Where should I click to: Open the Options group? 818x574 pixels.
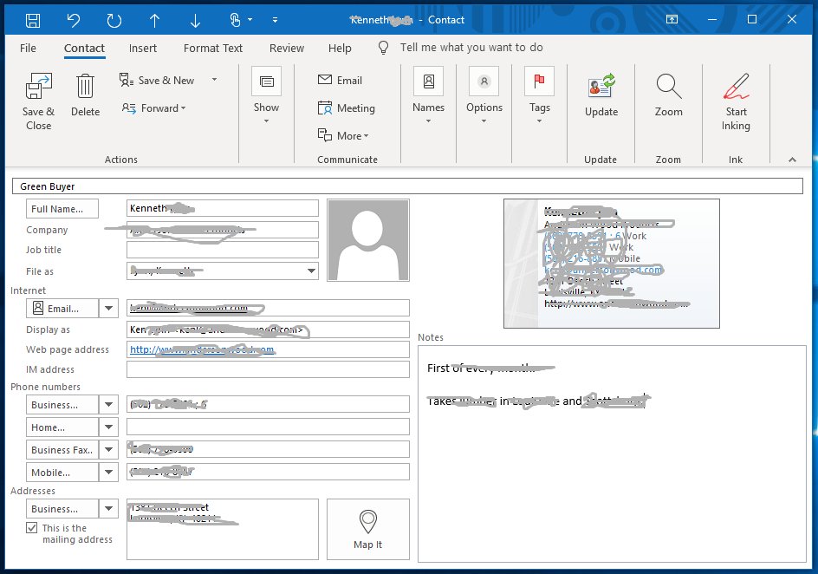484,95
